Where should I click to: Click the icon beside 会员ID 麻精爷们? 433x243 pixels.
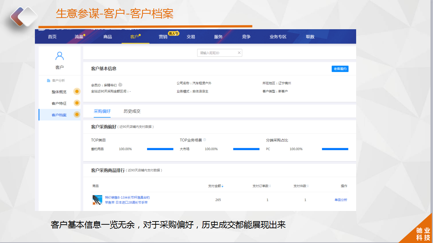pos(120,85)
